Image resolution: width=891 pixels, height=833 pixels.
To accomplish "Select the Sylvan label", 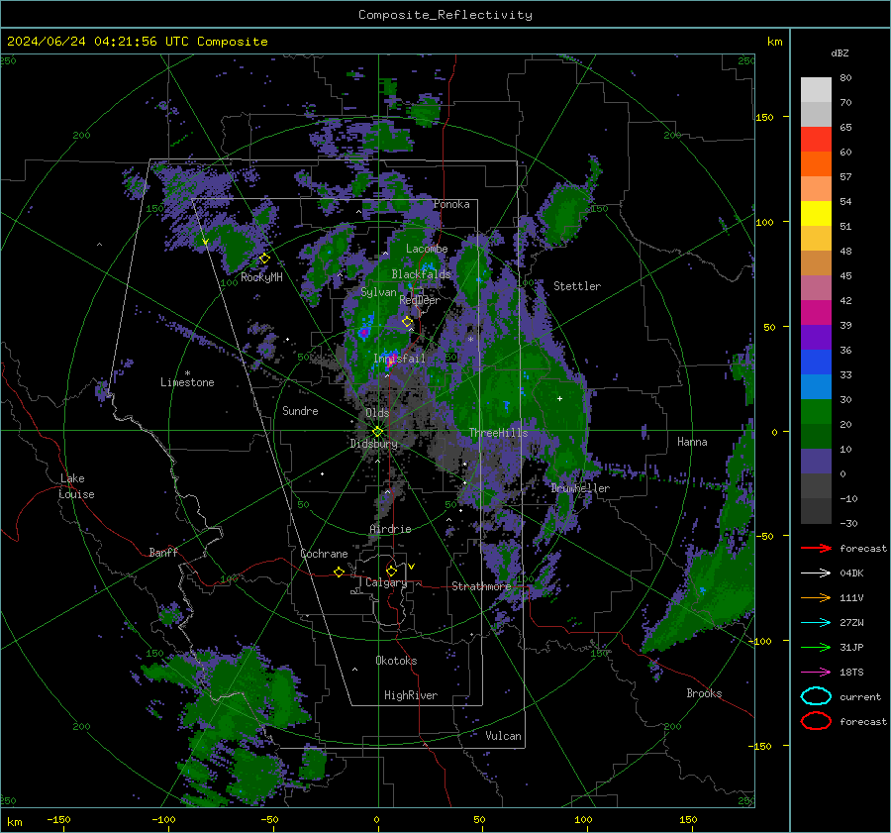I will pos(378,292).
